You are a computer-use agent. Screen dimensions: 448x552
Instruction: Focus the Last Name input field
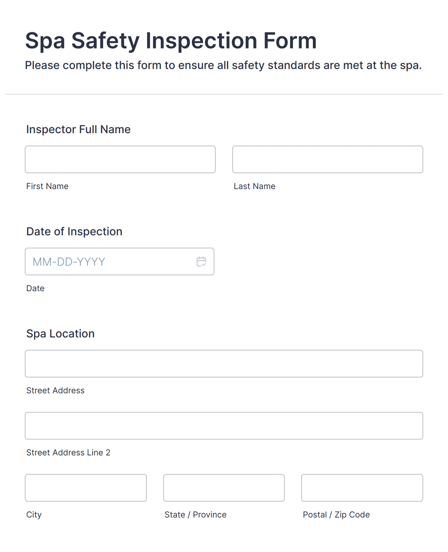327,159
